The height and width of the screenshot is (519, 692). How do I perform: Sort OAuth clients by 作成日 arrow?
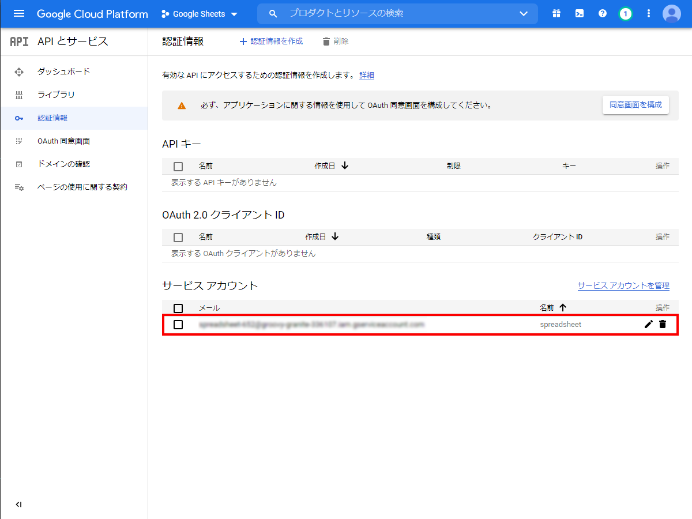pyautogui.click(x=335, y=236)
